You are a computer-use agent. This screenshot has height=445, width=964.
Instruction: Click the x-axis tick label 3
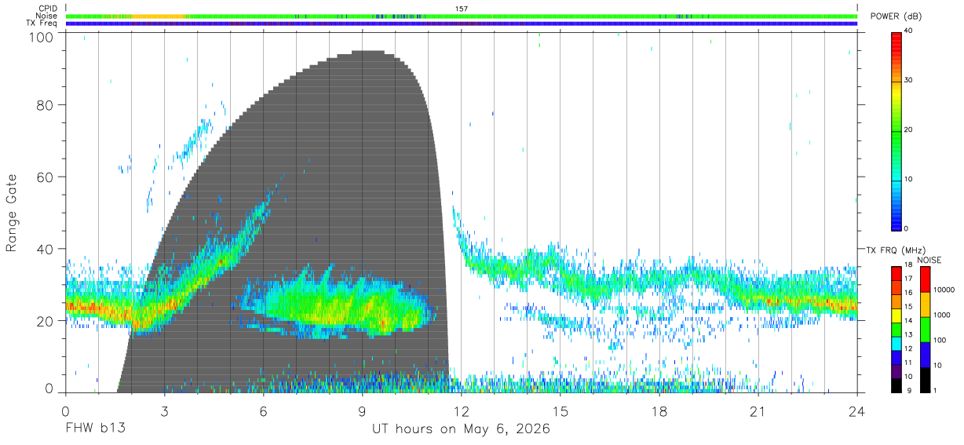tap(164, 411)
